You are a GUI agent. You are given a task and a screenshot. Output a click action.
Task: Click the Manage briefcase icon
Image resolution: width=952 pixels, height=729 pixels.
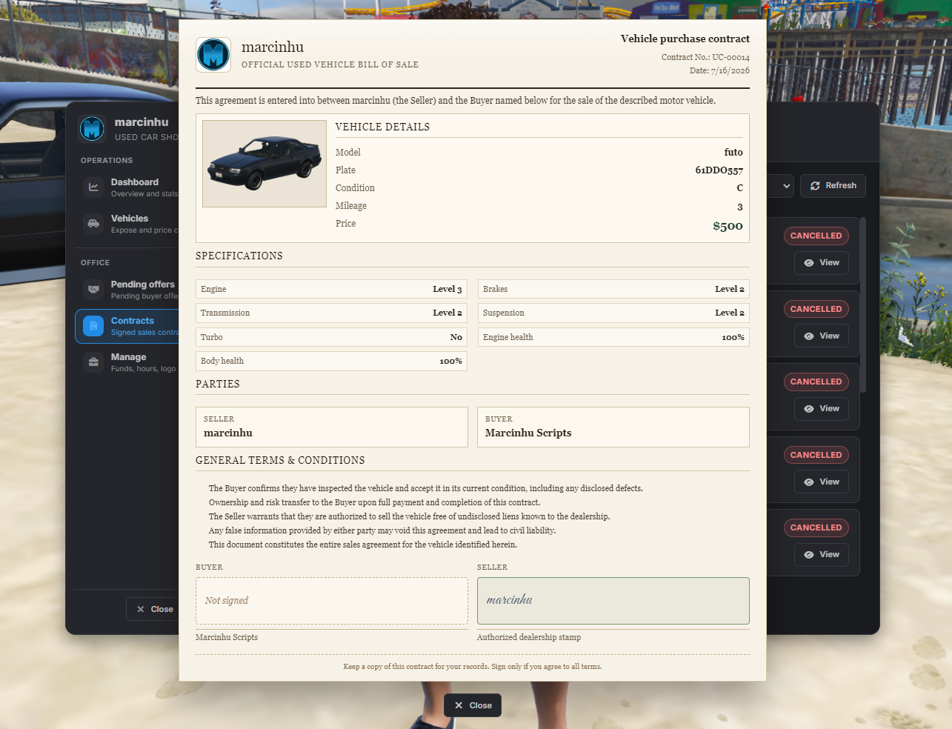pos(93,362)
